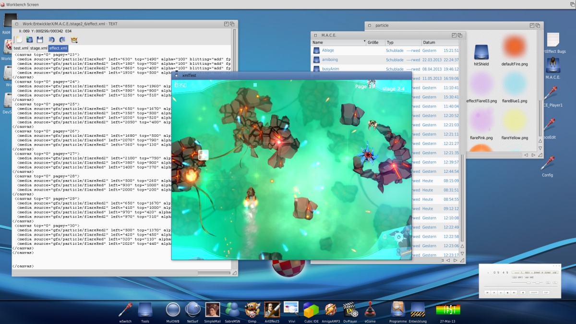Switch to the test.xml tab

21,48
